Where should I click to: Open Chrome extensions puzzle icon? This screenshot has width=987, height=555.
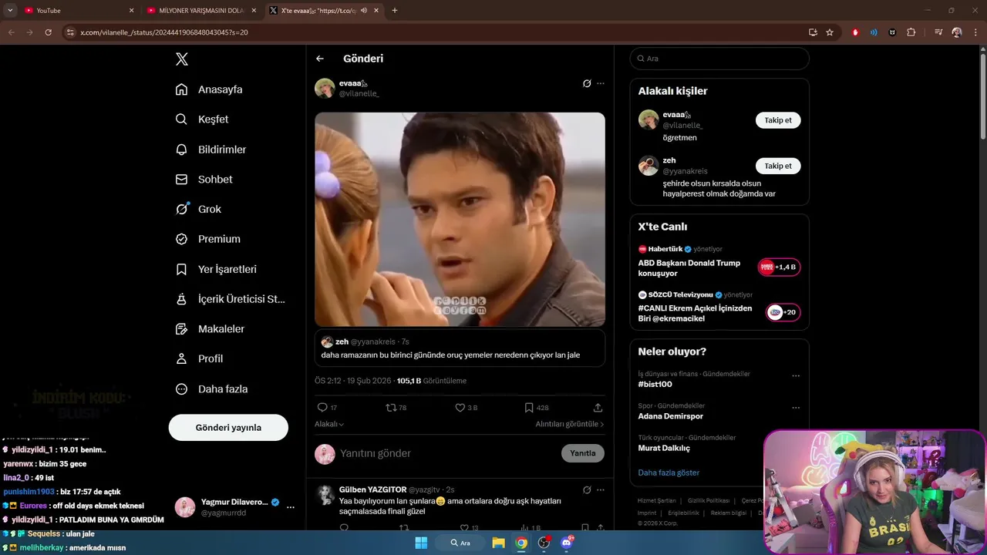[911, 32]
